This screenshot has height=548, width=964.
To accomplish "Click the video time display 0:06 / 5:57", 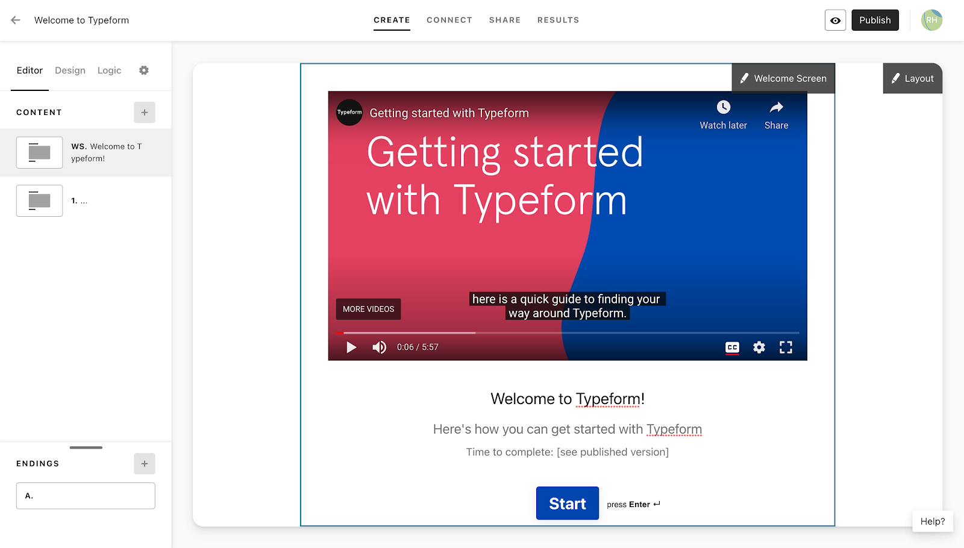I will point(418,347).
